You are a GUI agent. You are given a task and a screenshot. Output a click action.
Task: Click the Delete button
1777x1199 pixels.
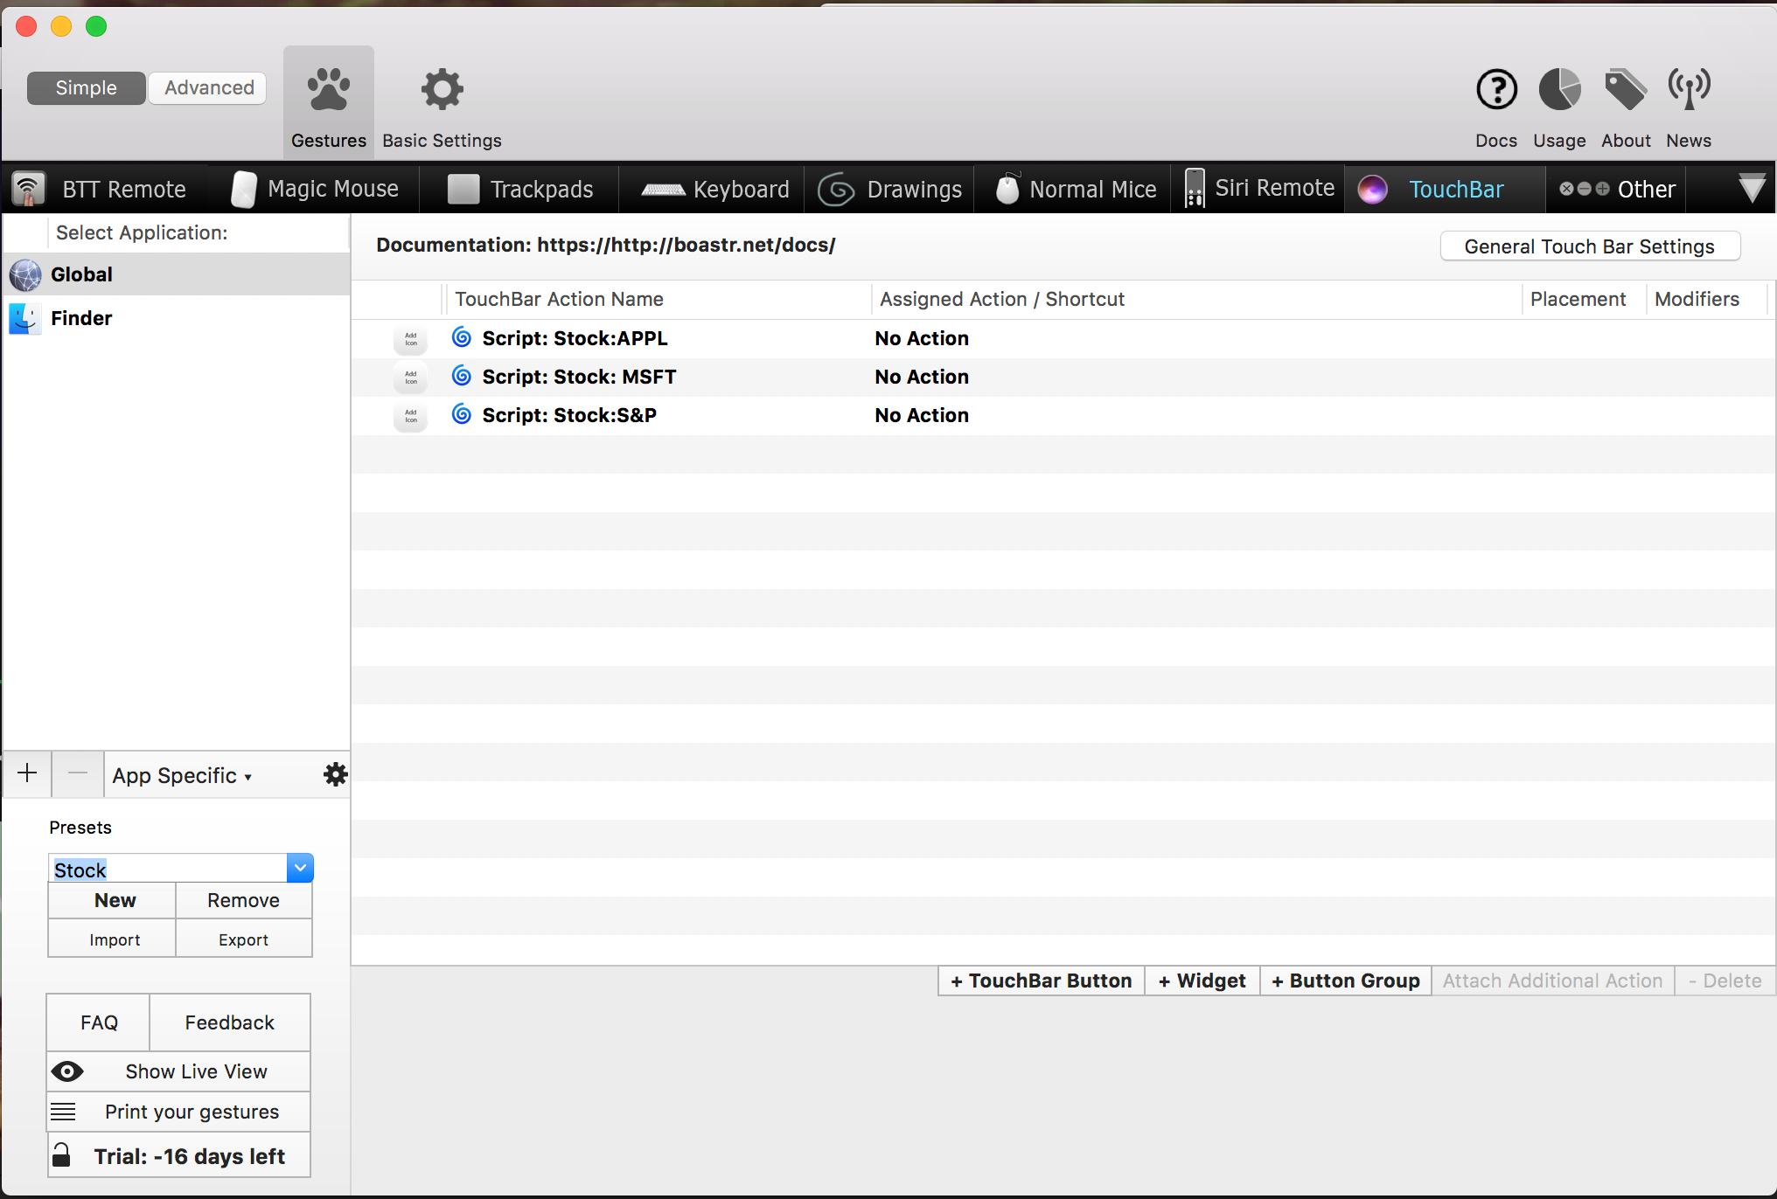click(1725, 981)
